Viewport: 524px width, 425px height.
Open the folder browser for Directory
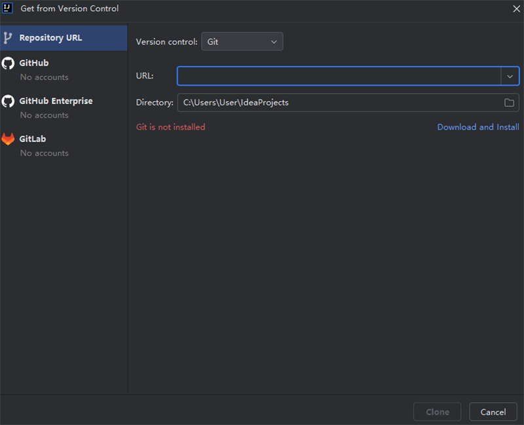point(510,102)
